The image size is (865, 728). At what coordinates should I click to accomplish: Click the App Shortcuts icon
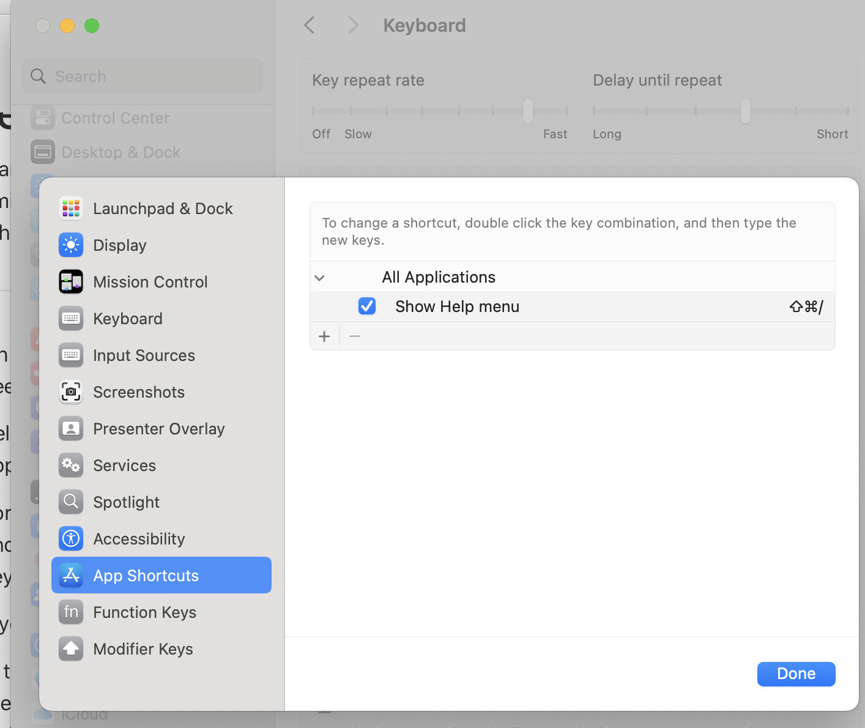[71, 576]
